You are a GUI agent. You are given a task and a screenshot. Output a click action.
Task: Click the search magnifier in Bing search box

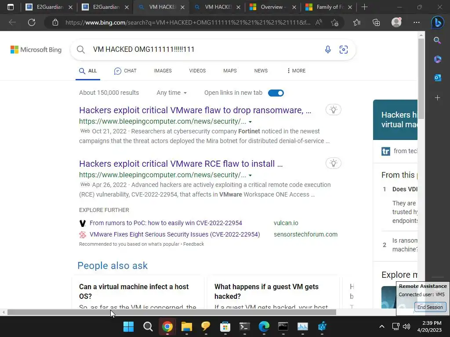[81, 50]
